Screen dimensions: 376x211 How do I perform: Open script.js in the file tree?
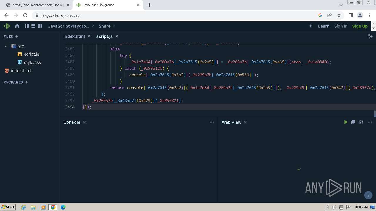[x=31, y=54]
